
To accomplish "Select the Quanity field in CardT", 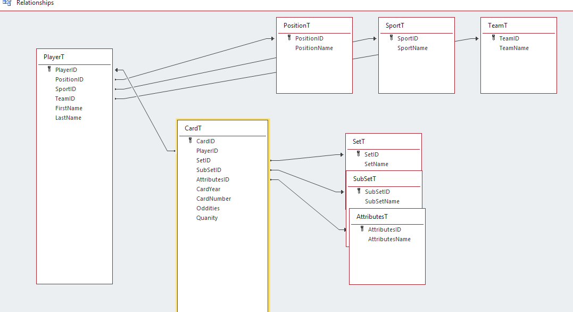I will point(206,218).
